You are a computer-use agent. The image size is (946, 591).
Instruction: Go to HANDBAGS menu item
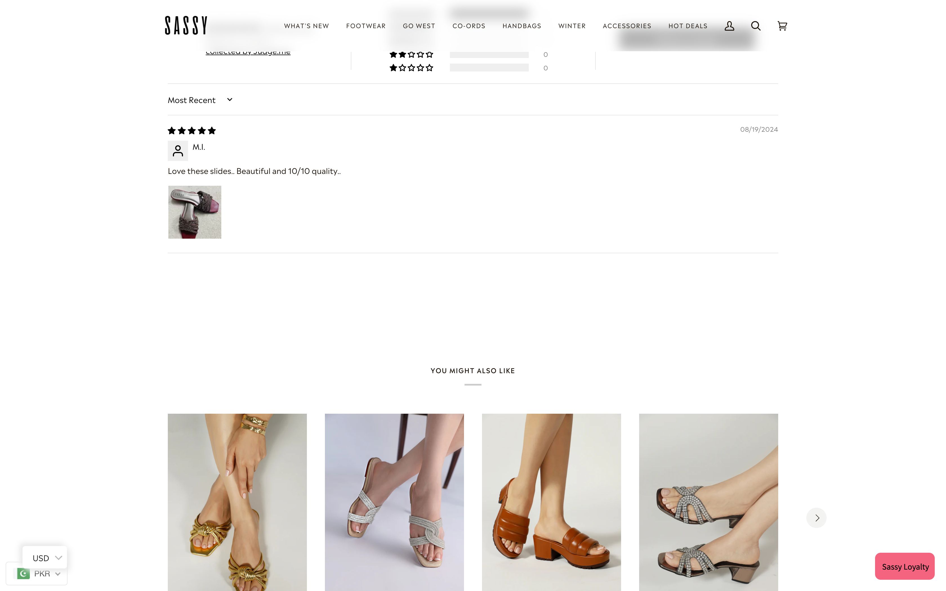coord(521,26)
